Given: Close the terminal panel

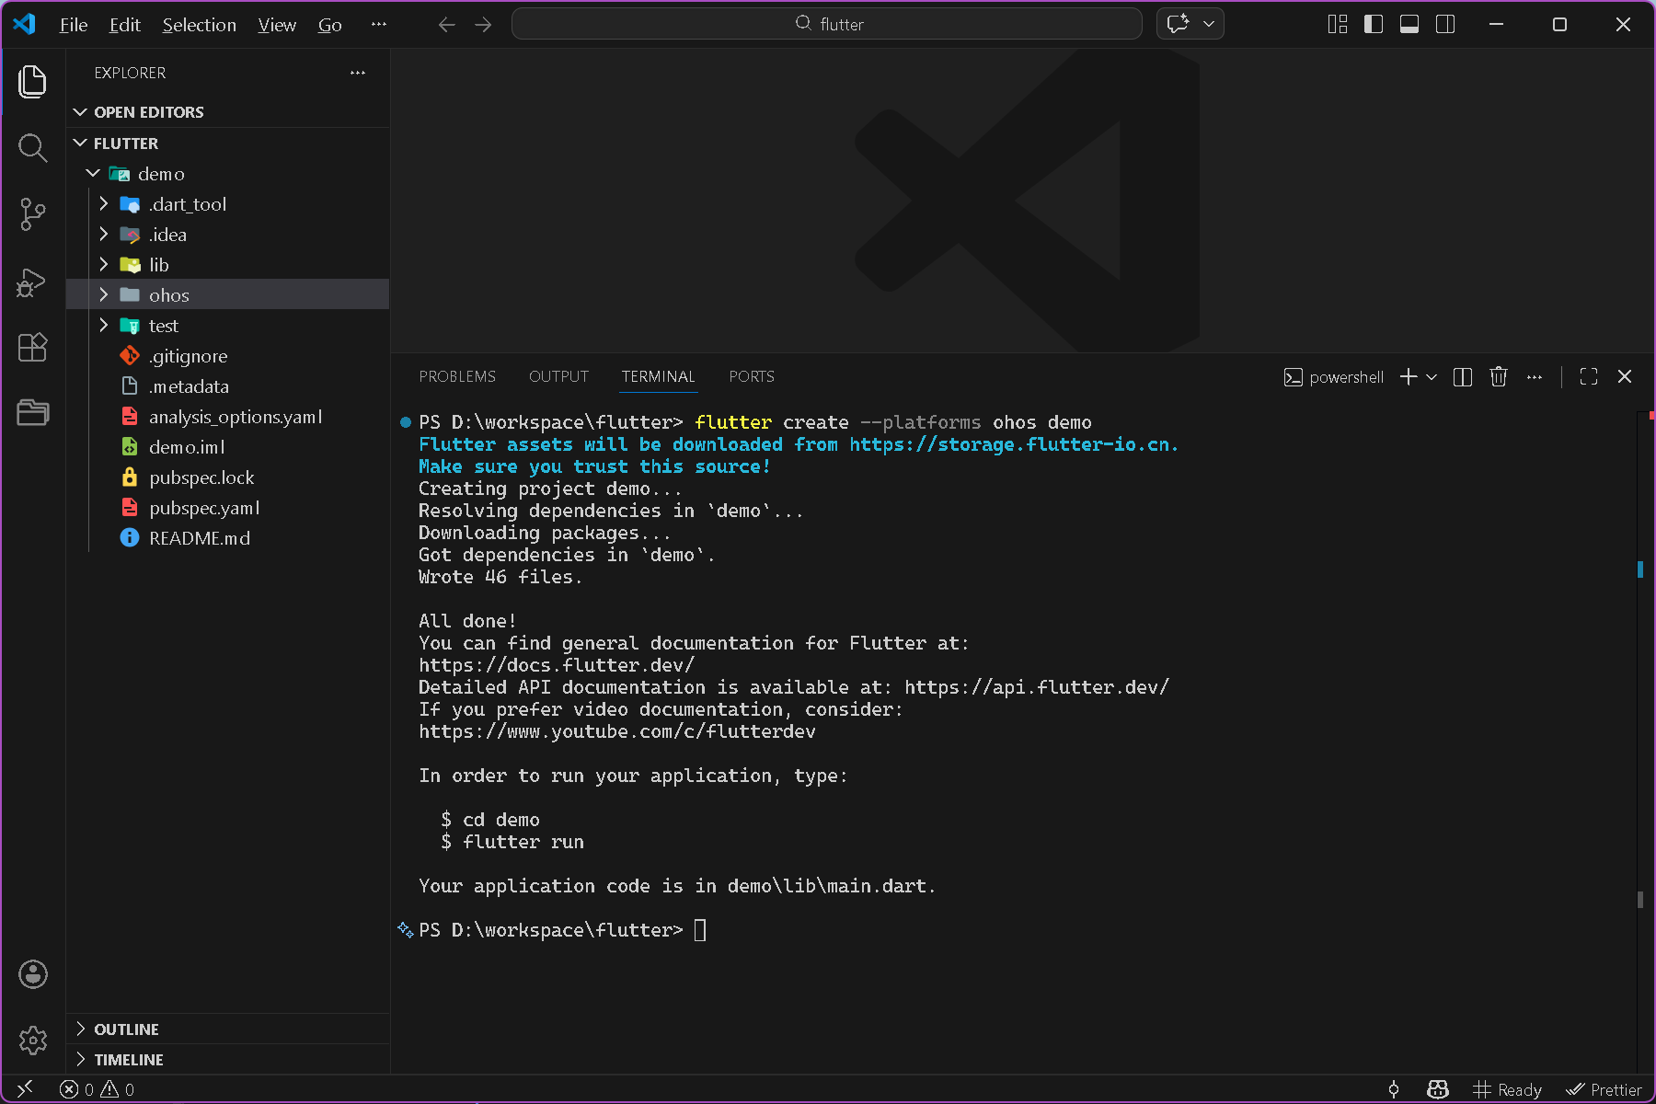Looking at the screenshot, I should tap(1625, 376).
